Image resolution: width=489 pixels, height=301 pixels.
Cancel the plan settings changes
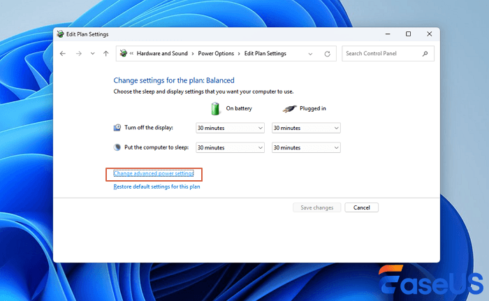361,207
